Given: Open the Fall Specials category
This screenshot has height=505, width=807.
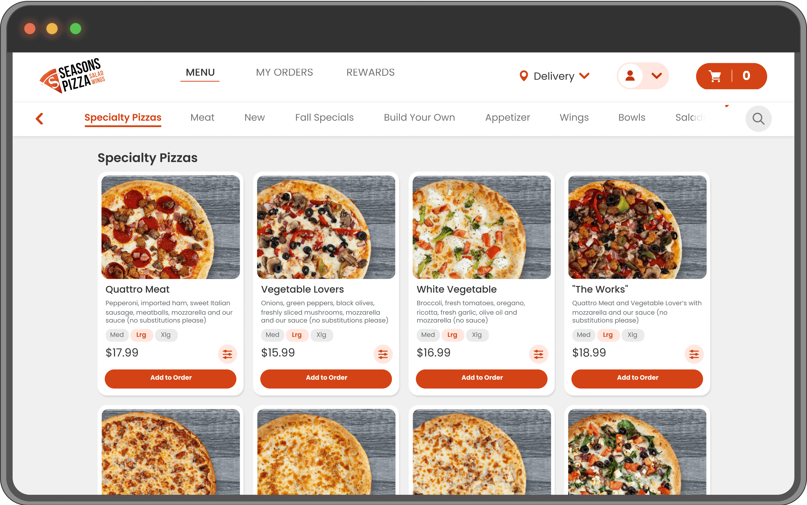Looking at the screenshot, I should 324,118.
